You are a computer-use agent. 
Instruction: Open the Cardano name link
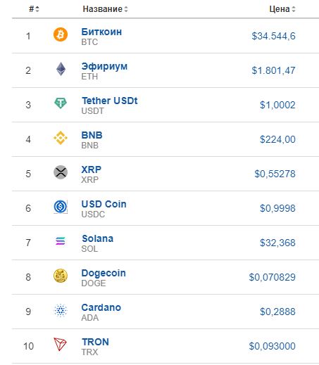(101, 307)
